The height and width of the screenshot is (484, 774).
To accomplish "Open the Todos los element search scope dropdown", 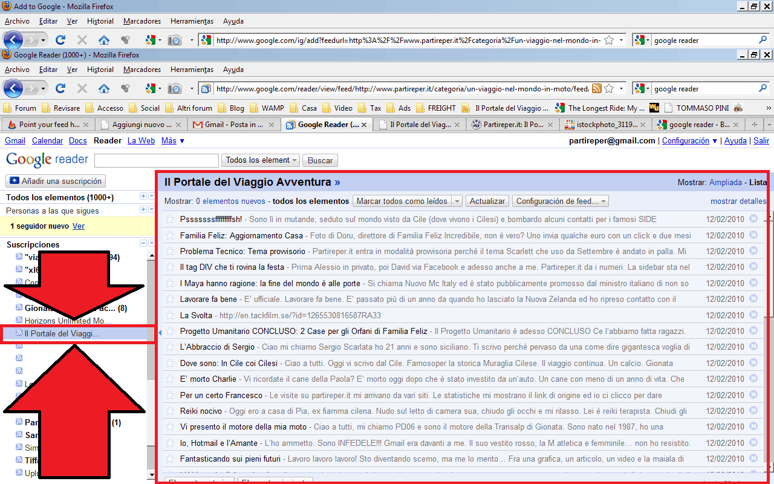I will click(261, 160).
